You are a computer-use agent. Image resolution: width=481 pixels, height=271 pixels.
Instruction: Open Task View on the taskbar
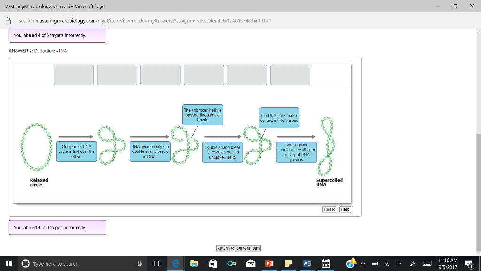pyautogui.click(x=156, y=263)
